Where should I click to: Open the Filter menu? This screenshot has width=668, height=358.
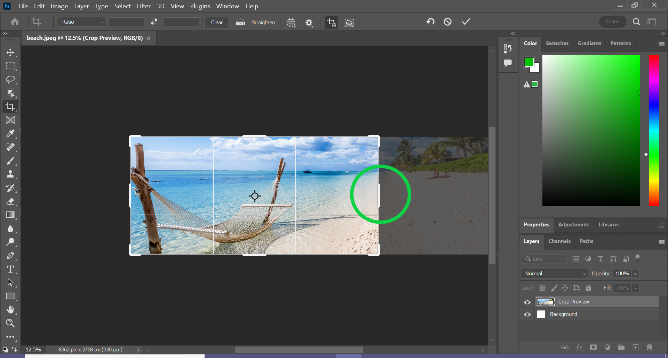(144, 6)
